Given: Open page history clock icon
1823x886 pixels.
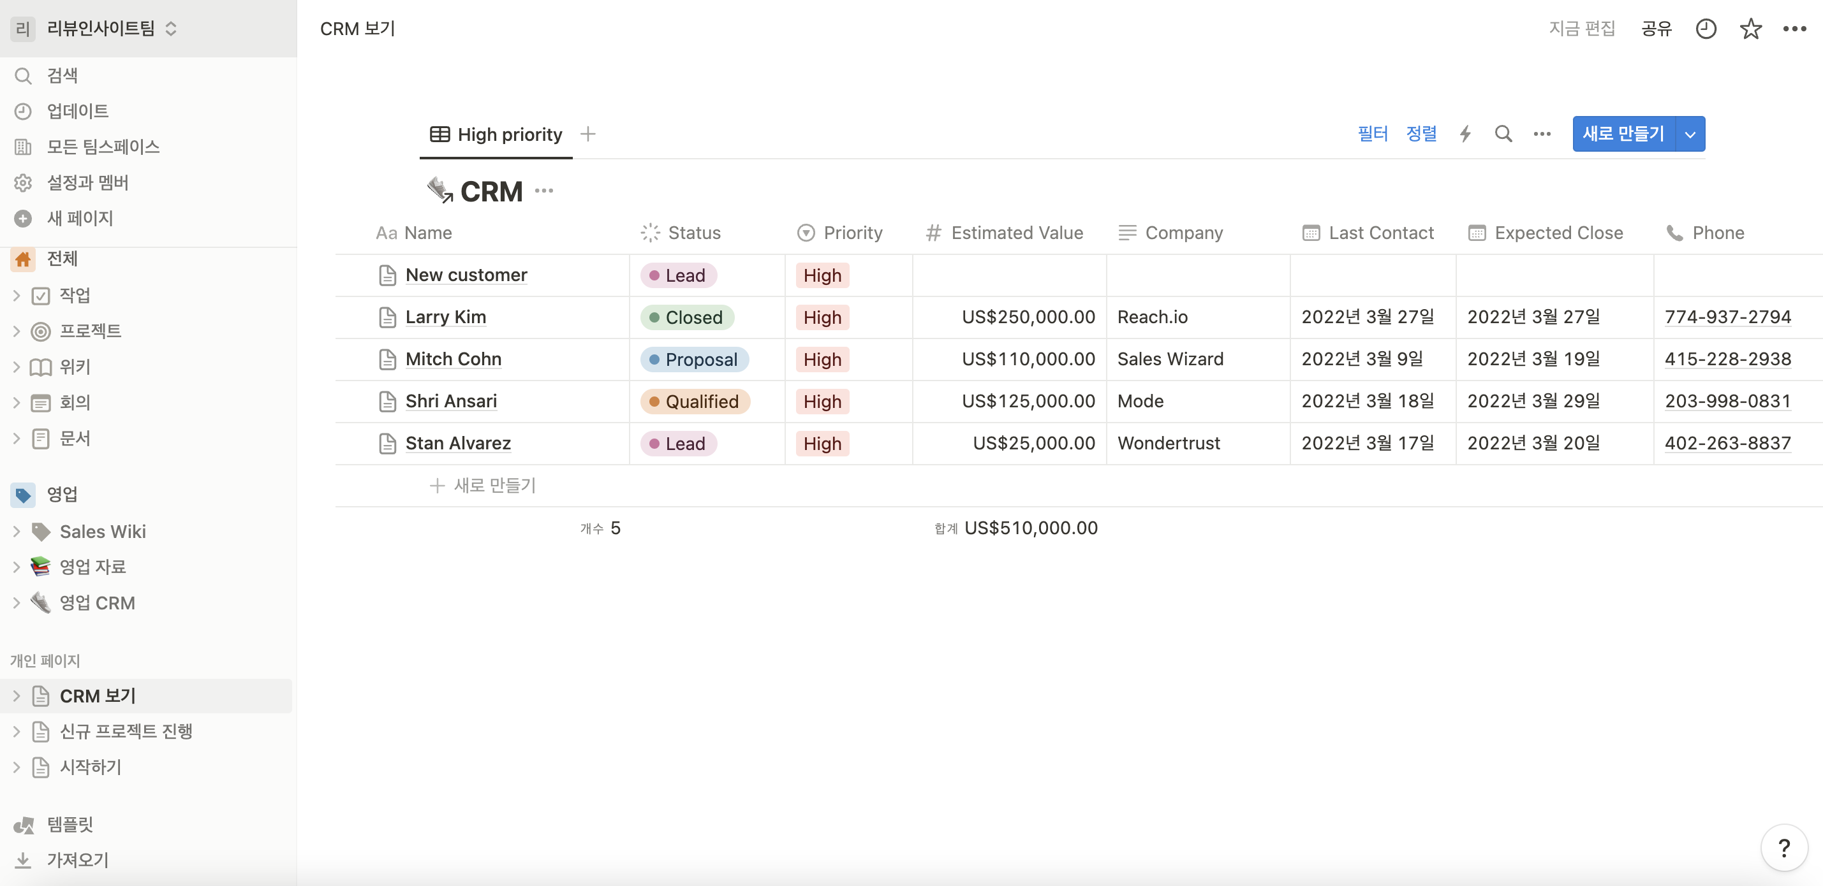Looking at the screenshot, I should tap(1706, 29).
